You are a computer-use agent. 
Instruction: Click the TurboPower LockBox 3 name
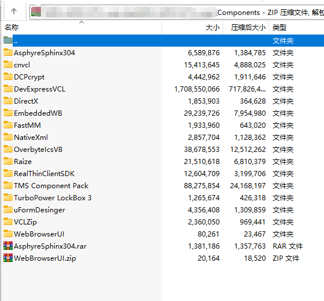(x=52, y=198)
